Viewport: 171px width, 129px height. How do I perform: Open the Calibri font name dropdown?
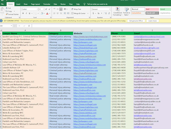tap(37, 9)
